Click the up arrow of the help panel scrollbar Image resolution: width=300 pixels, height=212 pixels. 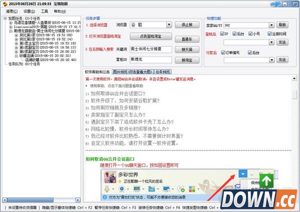point(294,79)
